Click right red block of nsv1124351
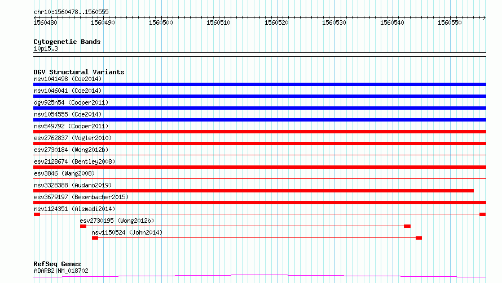502x283 pixels. [482, 214]
